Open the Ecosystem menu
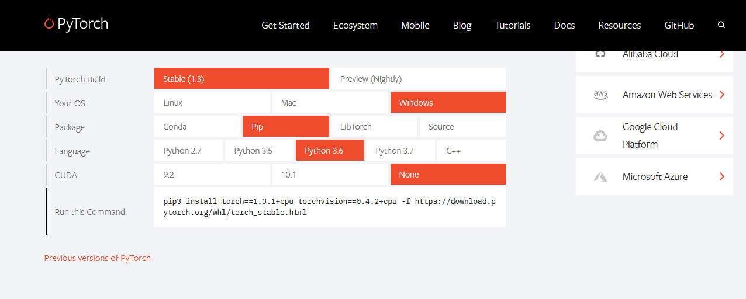The height and width of the screenshot is (299, 746). tap(355, 25)
